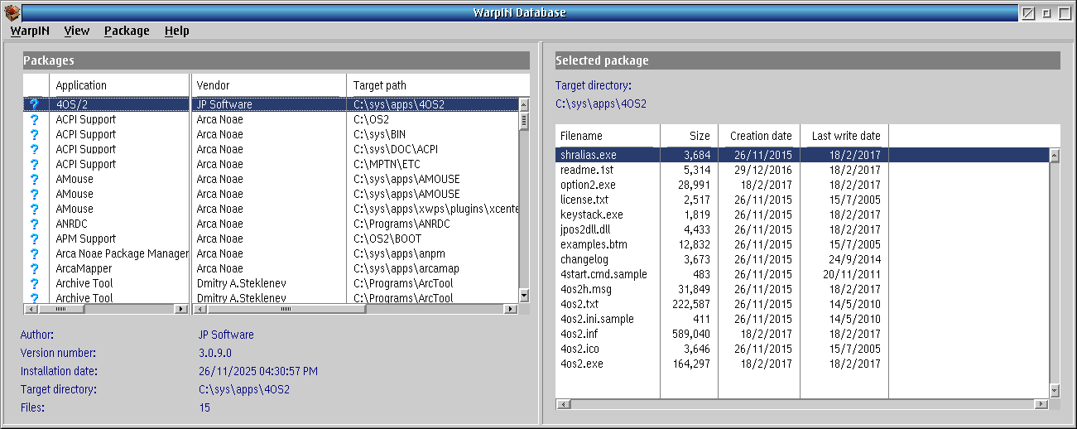Click the maximize button in the title bar
This screenshot has height=429, width=1077.
tap(1064, 12)
